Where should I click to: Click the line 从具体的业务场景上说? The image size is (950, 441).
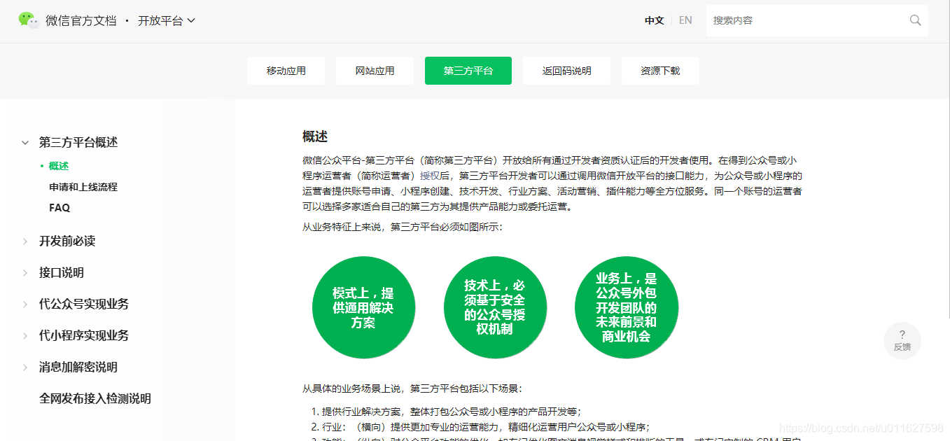click(x=412, y=388)
